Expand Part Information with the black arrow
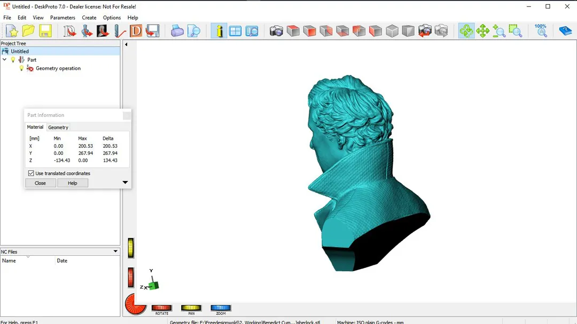The image size is (577, 324). 125,183
